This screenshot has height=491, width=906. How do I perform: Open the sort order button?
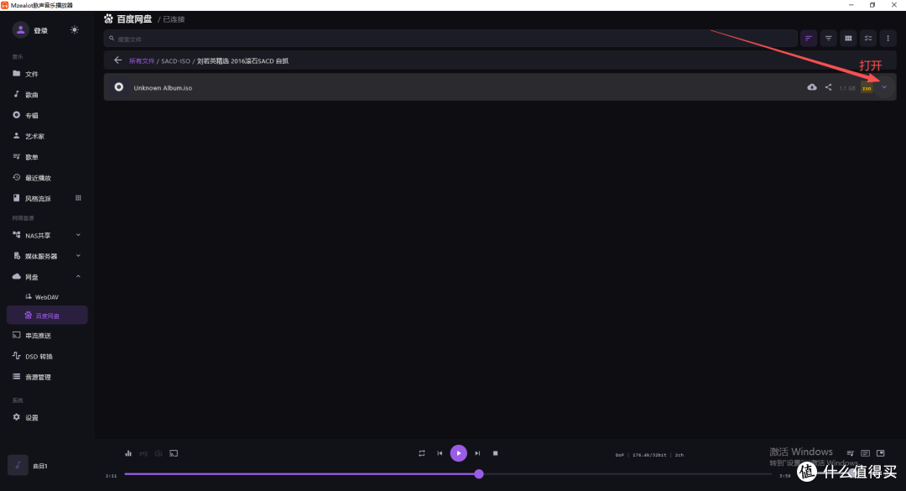(x=809, y=38)
